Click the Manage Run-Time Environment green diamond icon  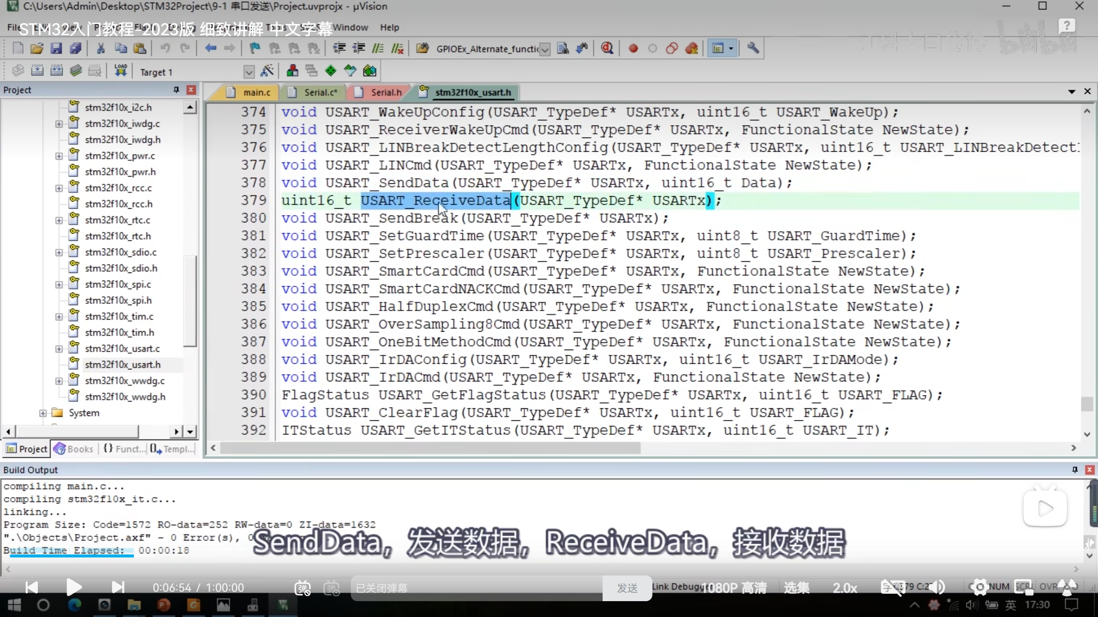click(331, 71)
